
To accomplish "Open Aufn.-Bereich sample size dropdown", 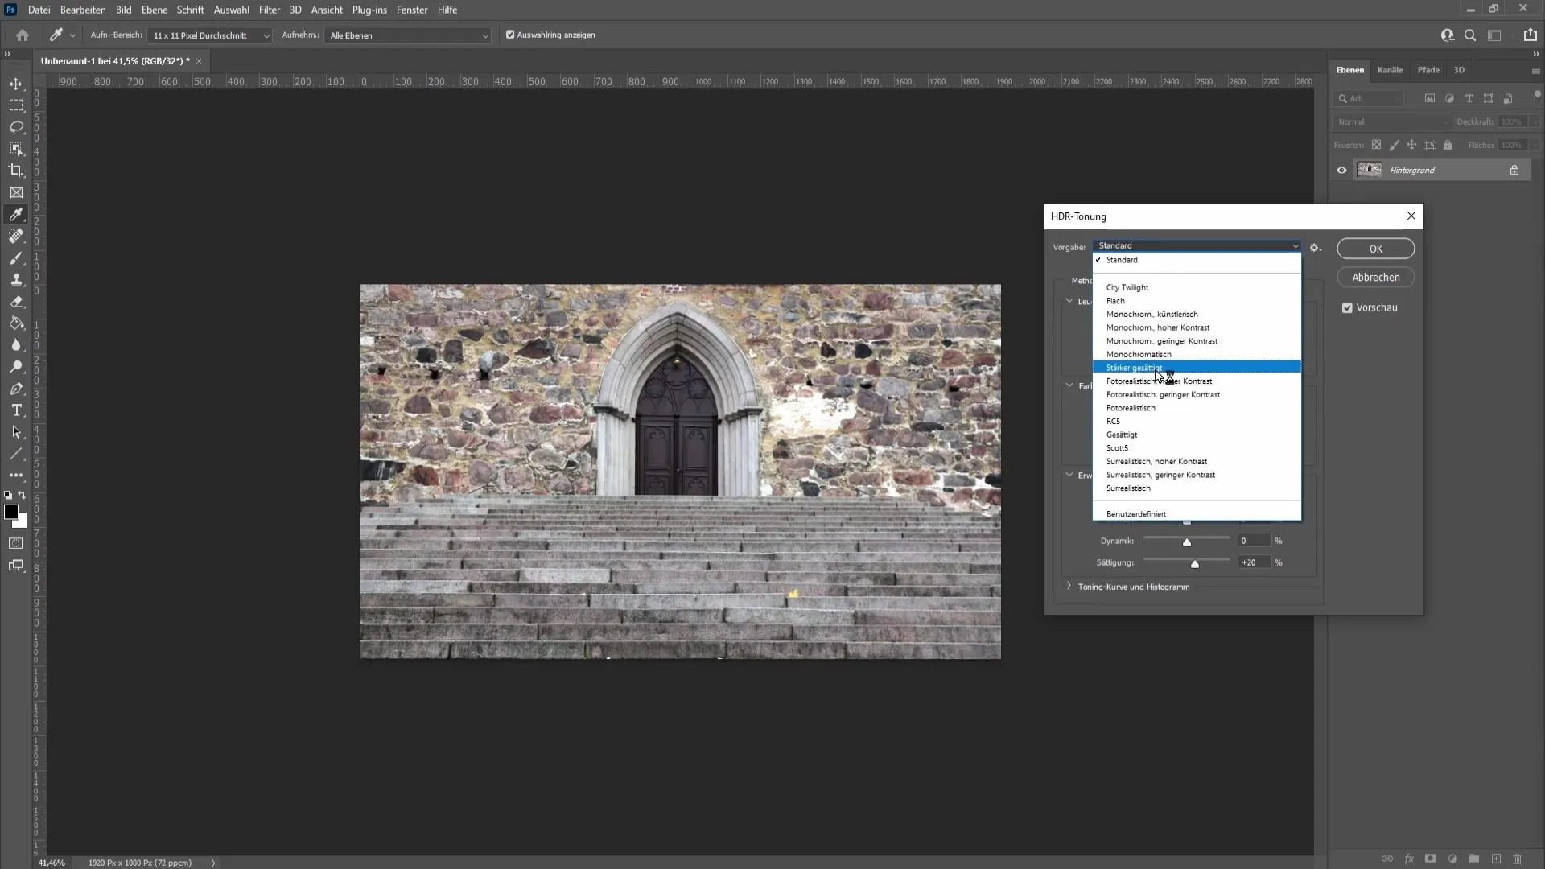I will pos(210,35).
